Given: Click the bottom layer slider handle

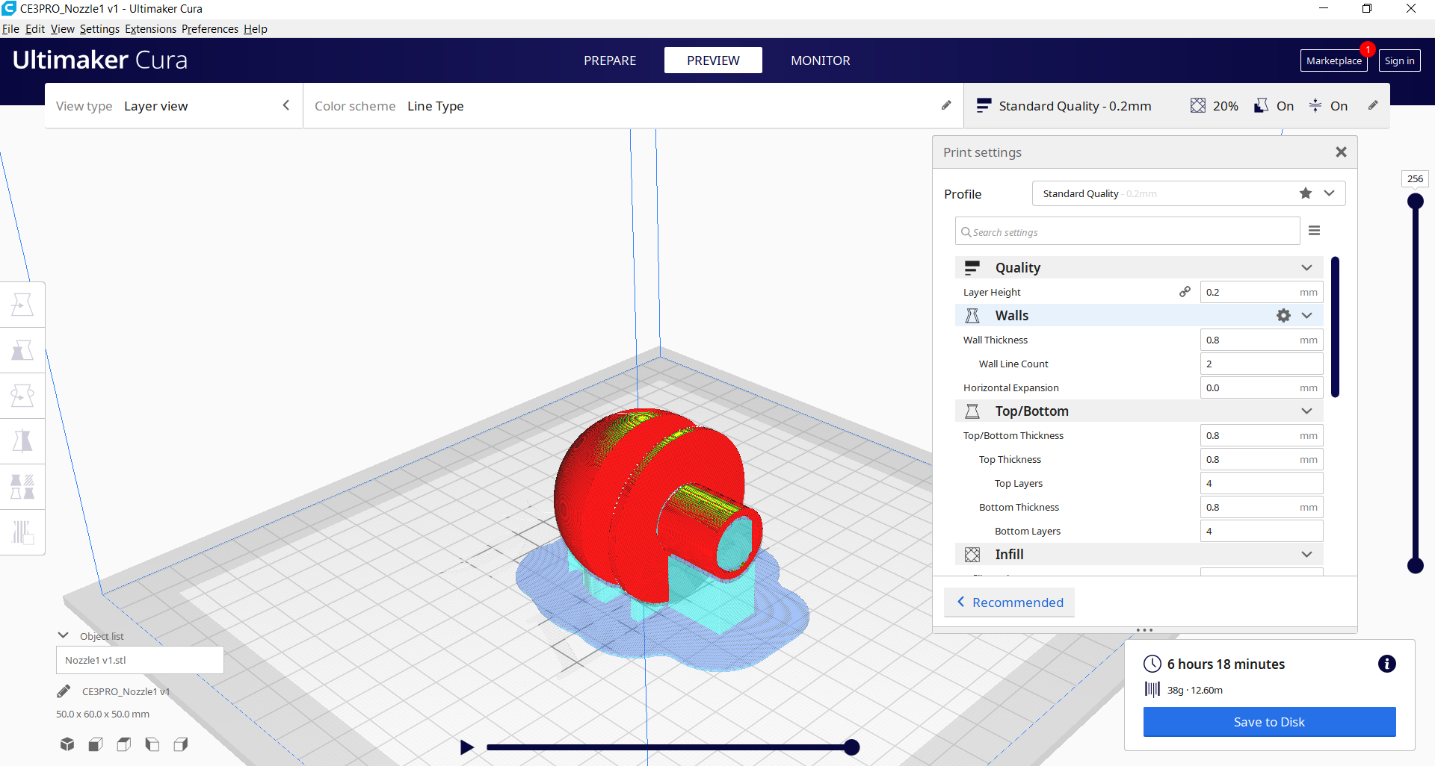Looking at the screenshot, I should point(1415,565).
